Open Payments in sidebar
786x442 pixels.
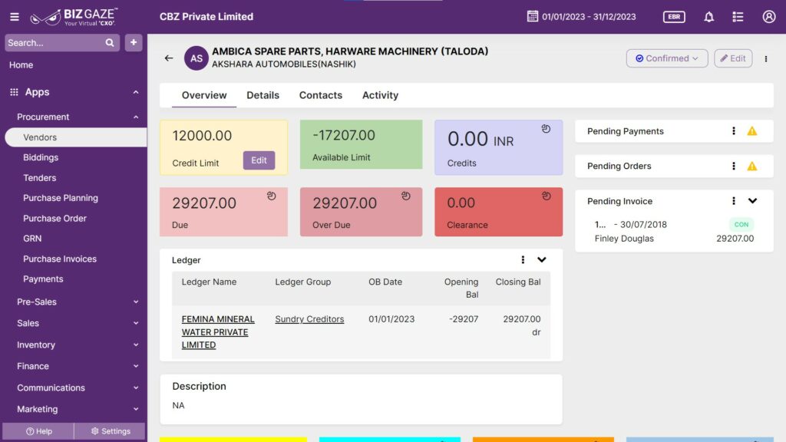(x=43, y=279)
